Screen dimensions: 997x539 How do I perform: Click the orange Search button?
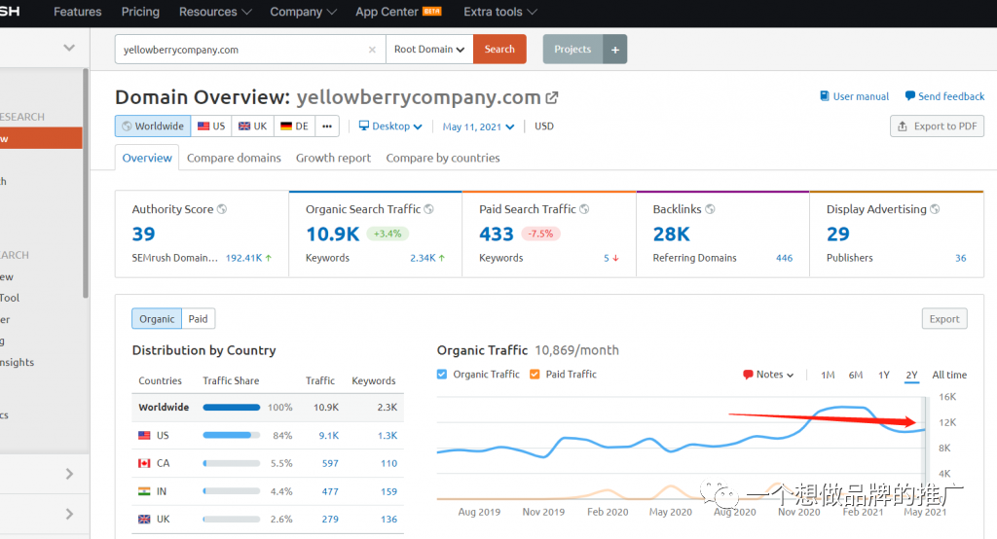[499, 49]
